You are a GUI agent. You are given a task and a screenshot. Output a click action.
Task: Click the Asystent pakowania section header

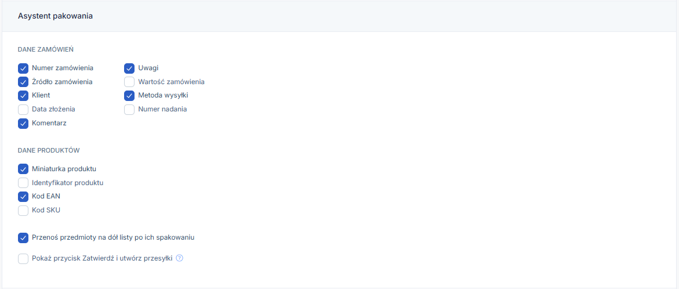pos(56,16)
